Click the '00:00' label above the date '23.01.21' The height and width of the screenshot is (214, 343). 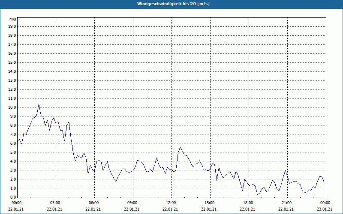tap(325, 203)
